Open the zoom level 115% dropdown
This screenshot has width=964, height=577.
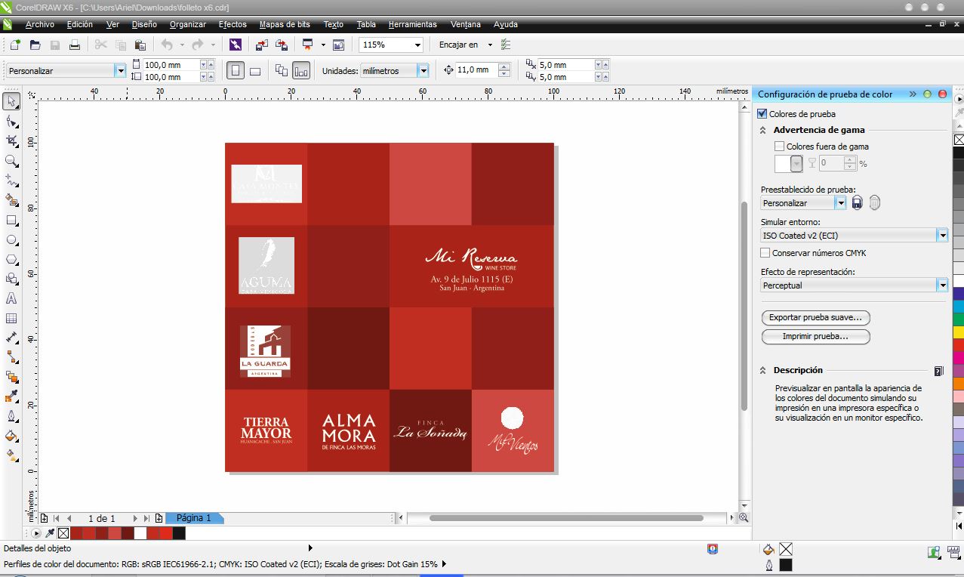[417, 45]
